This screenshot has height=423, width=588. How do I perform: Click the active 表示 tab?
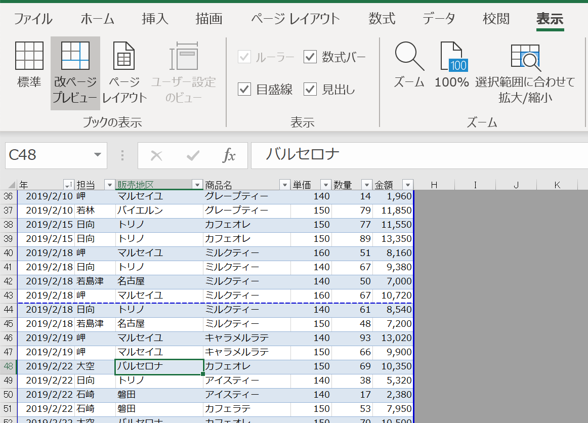(x=550, y=19)
